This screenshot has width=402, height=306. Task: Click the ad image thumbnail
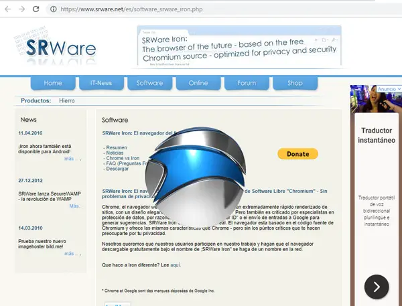(376, 99)
